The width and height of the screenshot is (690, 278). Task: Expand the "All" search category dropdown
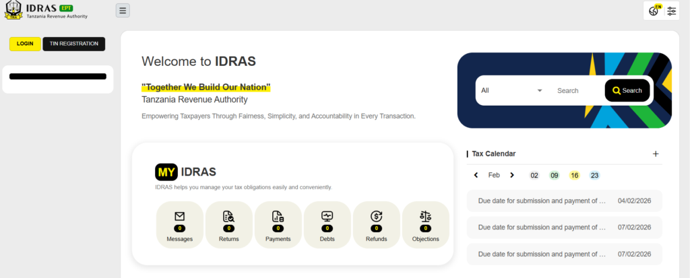(x=511, y=90)
